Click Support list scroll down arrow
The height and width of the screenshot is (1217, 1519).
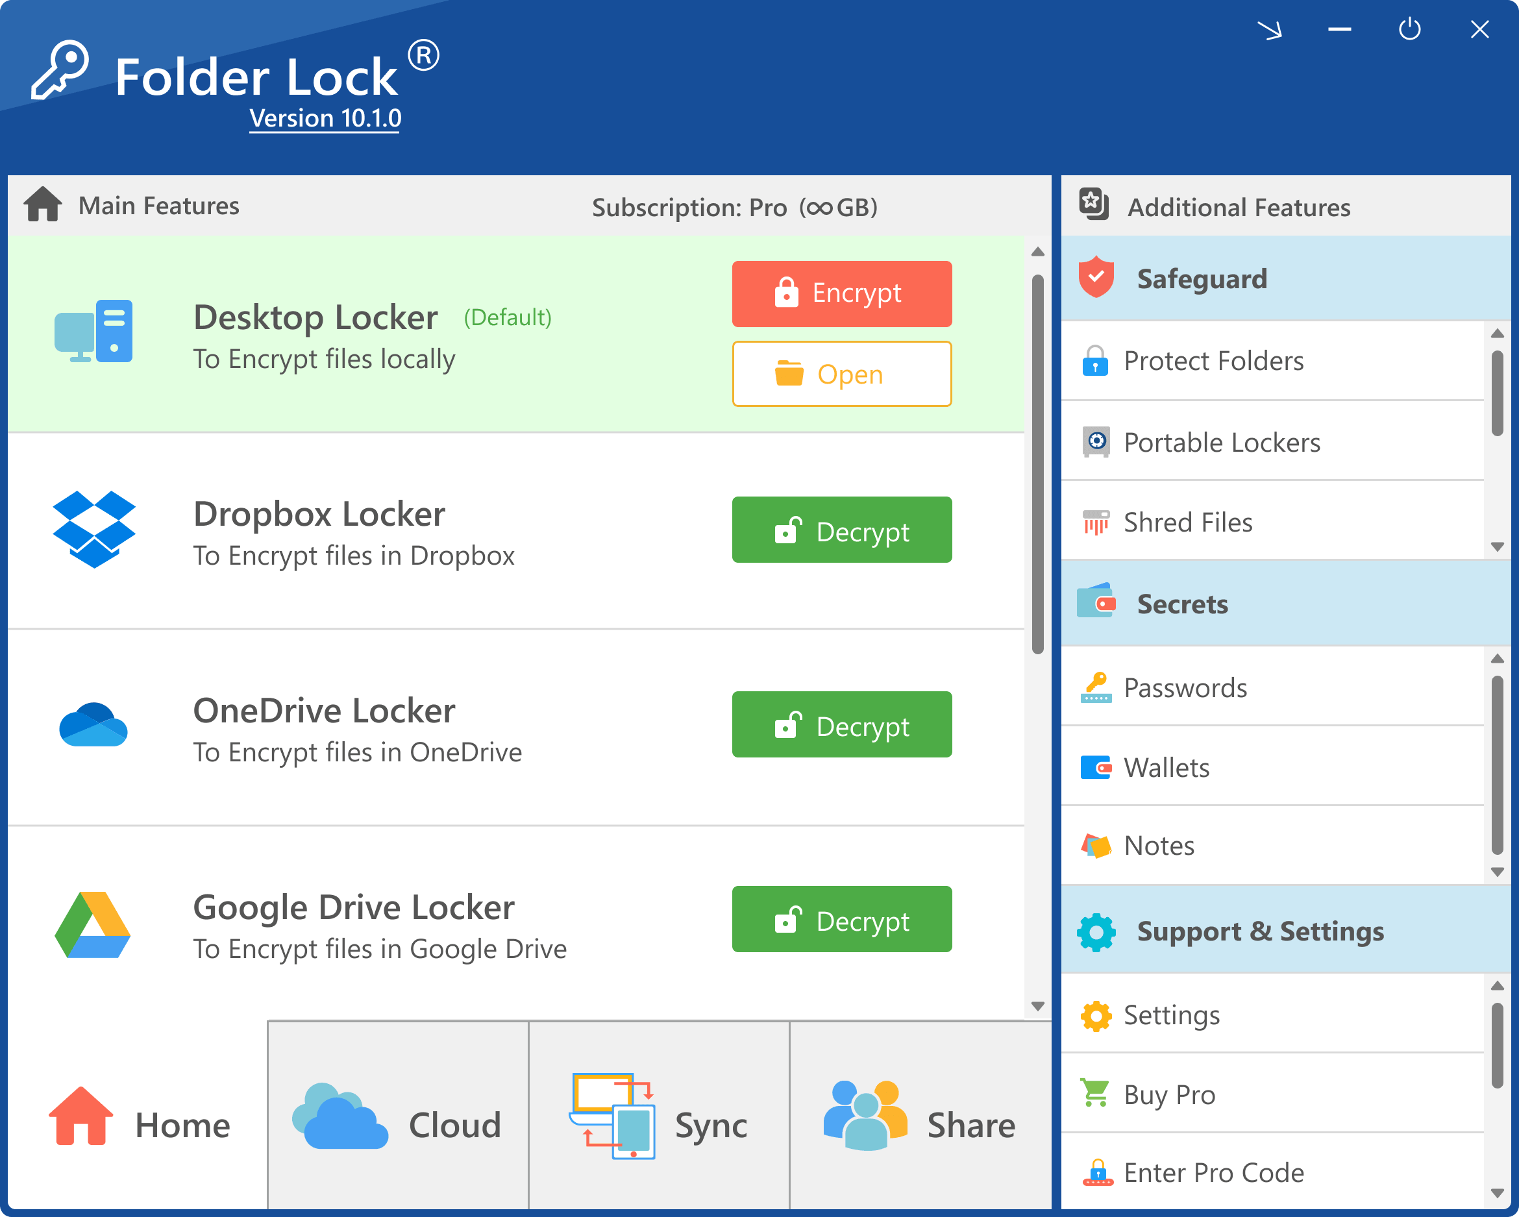pyautogui.click(x=1498, y=1193)
